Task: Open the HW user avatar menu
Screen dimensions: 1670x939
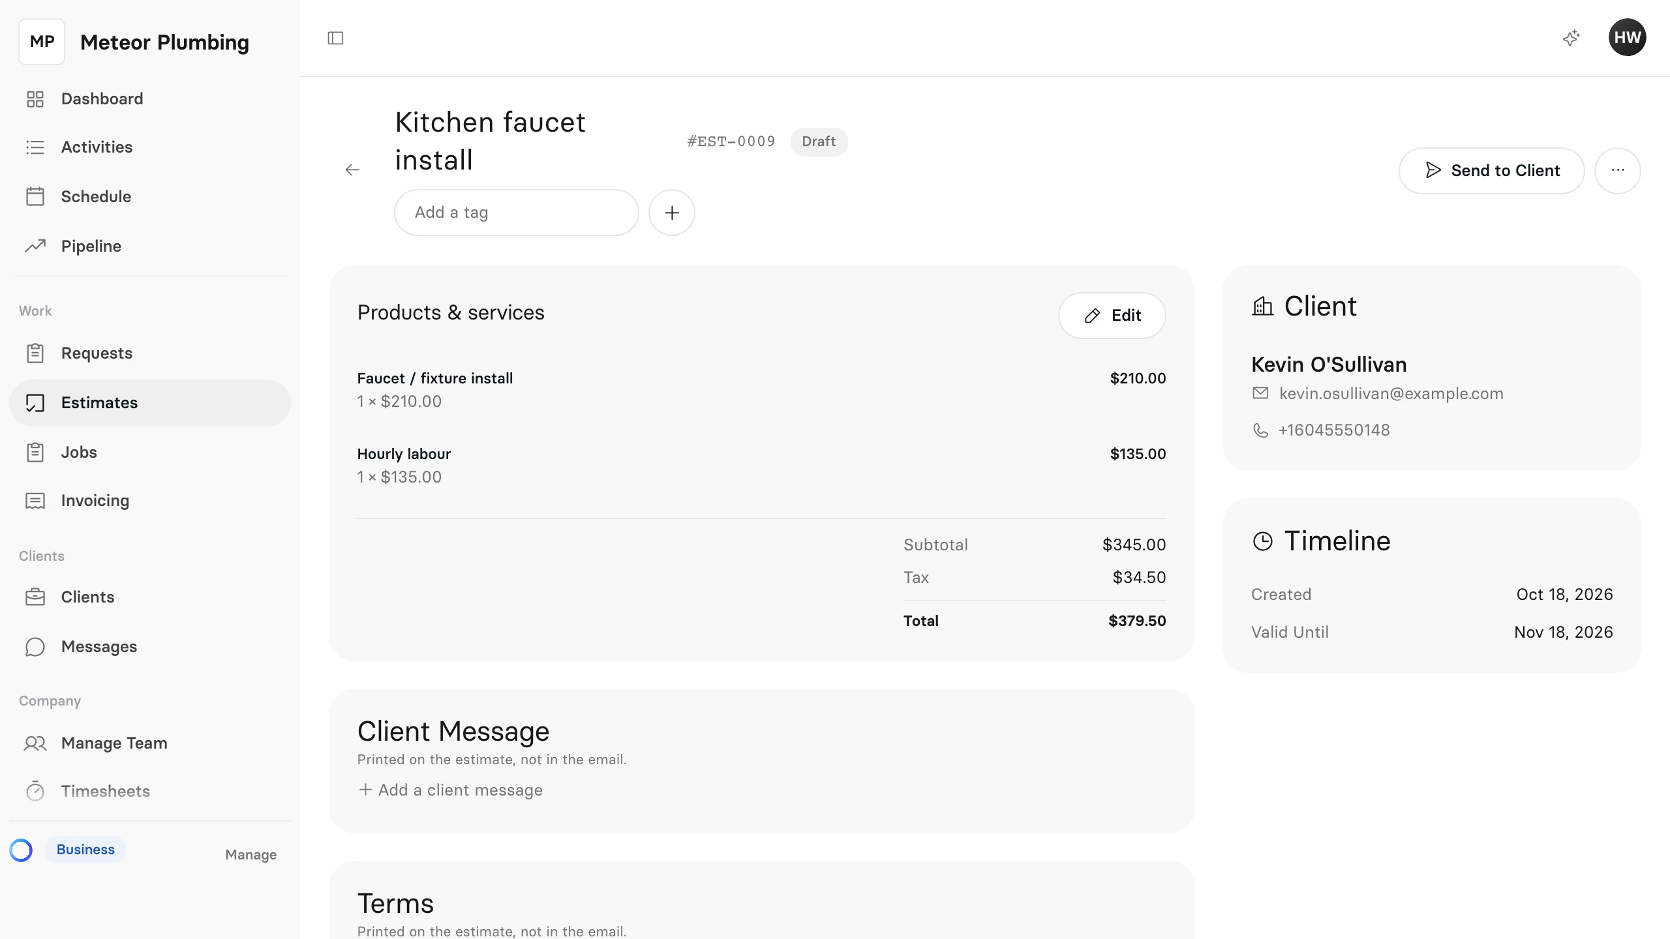Action: click(x=1627, y=38)
